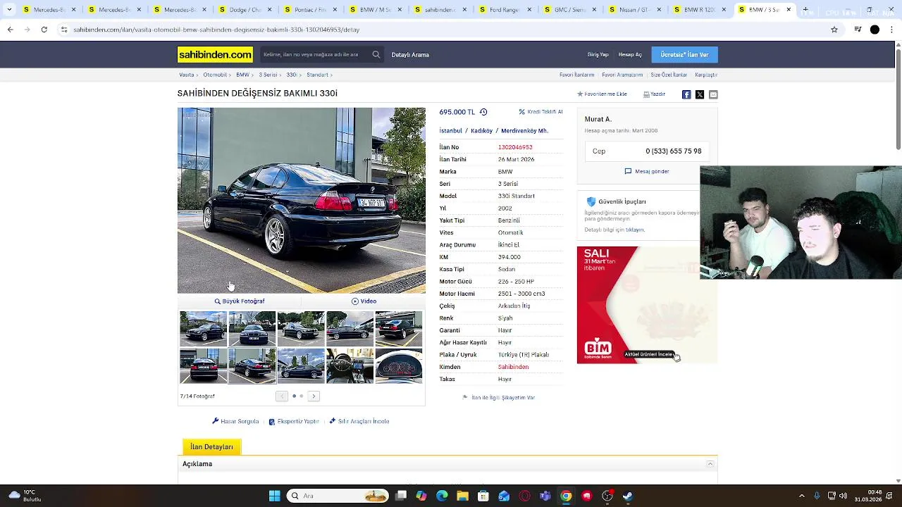Open Chrome profile avatar

click(x=875, y=30)
